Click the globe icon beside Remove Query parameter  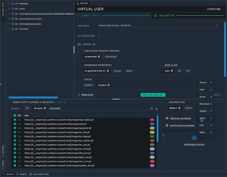click(x=167, y=125)
